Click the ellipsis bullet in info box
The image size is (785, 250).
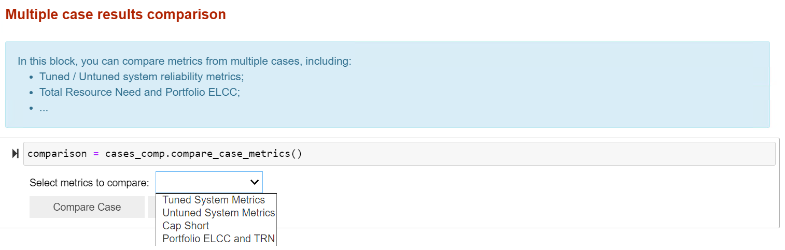tap(44, 108)
